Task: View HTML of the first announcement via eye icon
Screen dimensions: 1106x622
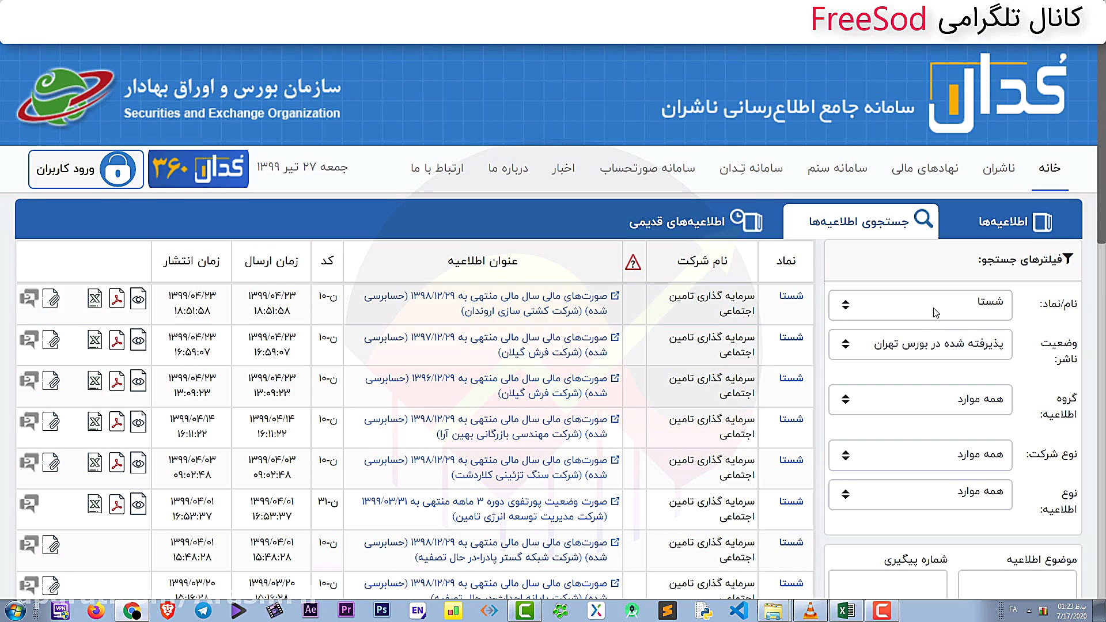Action: tap(138, 298)
